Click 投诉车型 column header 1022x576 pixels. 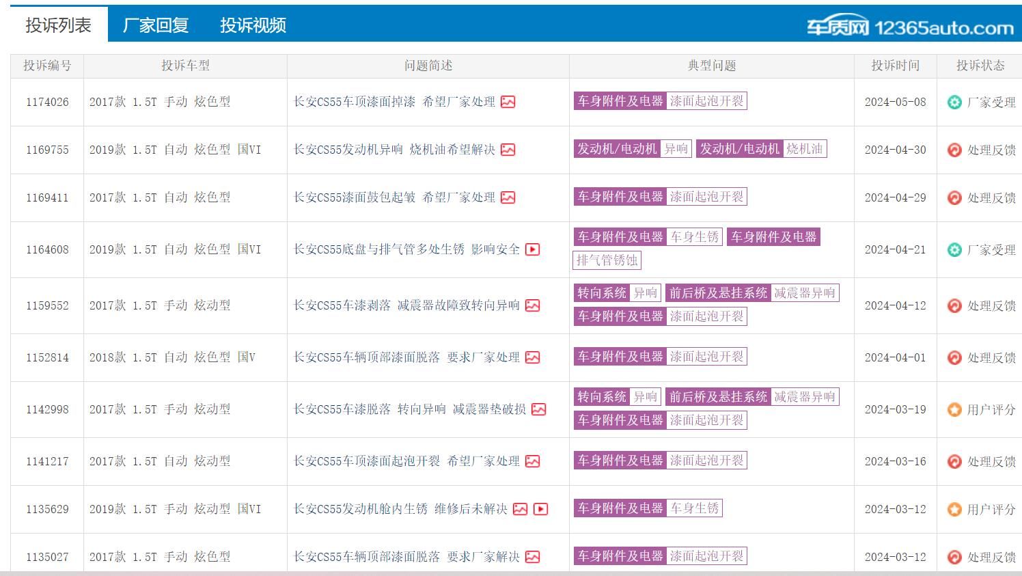tap(185, 66)
